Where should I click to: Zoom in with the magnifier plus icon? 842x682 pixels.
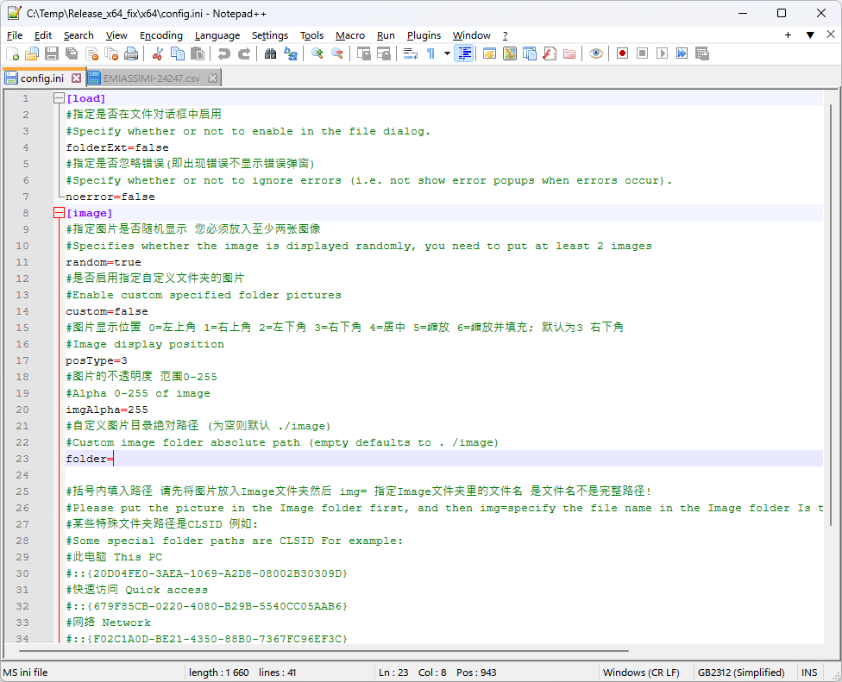point(317,53)
